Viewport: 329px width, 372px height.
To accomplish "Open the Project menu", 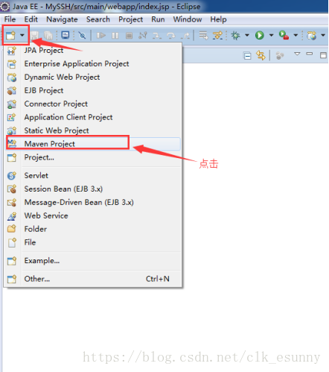I will click(x=130, y=19).
